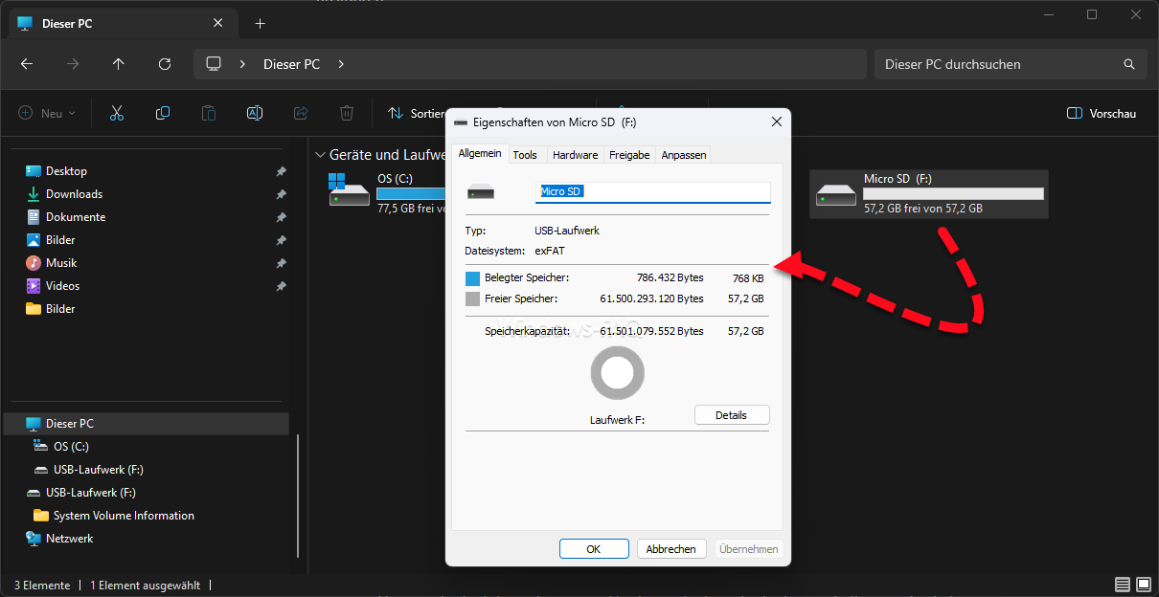The image size is (1159, 597).
Task: Open the Neu dropdown menu
Action: point(47,113)
